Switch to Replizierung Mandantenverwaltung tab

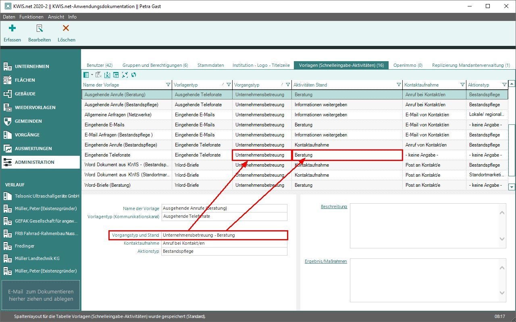tap(471, 65)
